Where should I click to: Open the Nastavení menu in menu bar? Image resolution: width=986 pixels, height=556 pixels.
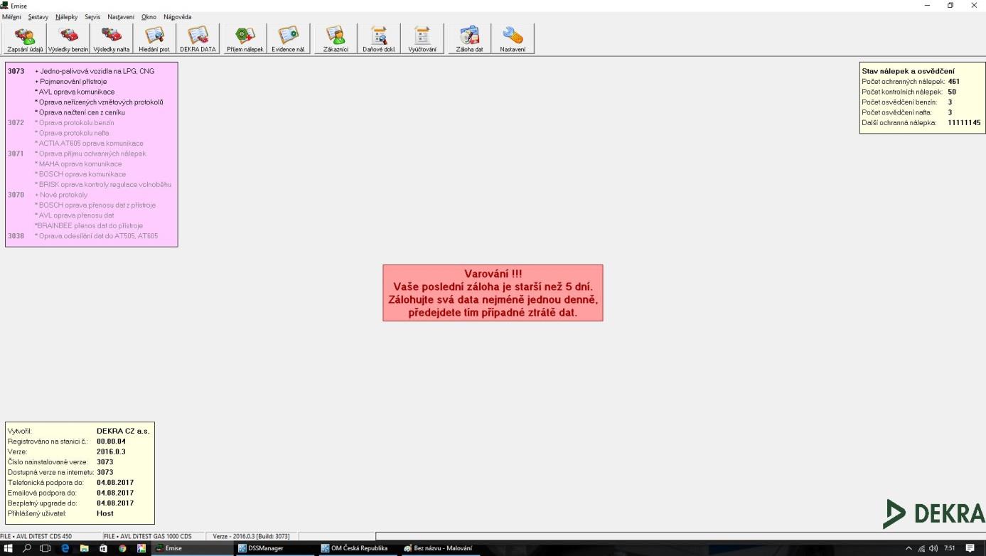[121, 17]
